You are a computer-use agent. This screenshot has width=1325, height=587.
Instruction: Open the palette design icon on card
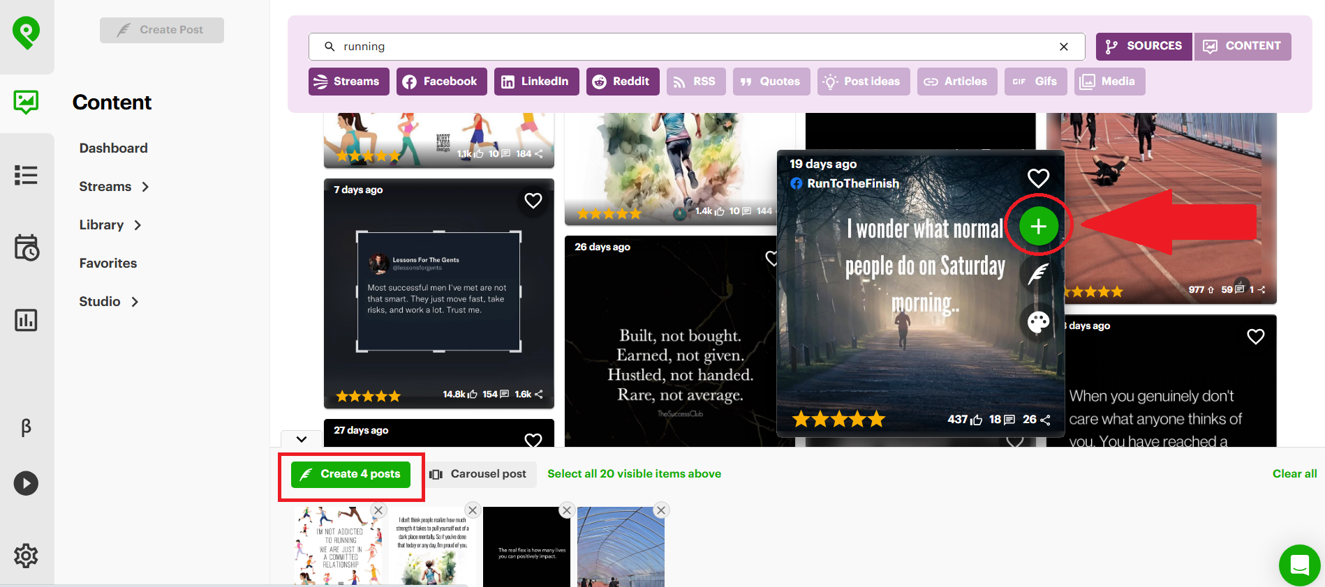(1038, 321)
